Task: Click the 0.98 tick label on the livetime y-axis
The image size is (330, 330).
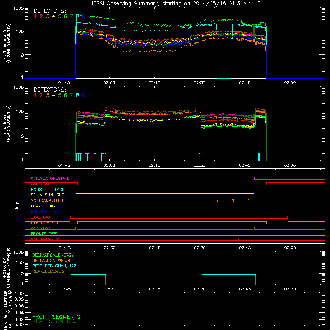Action: point(19,299)
